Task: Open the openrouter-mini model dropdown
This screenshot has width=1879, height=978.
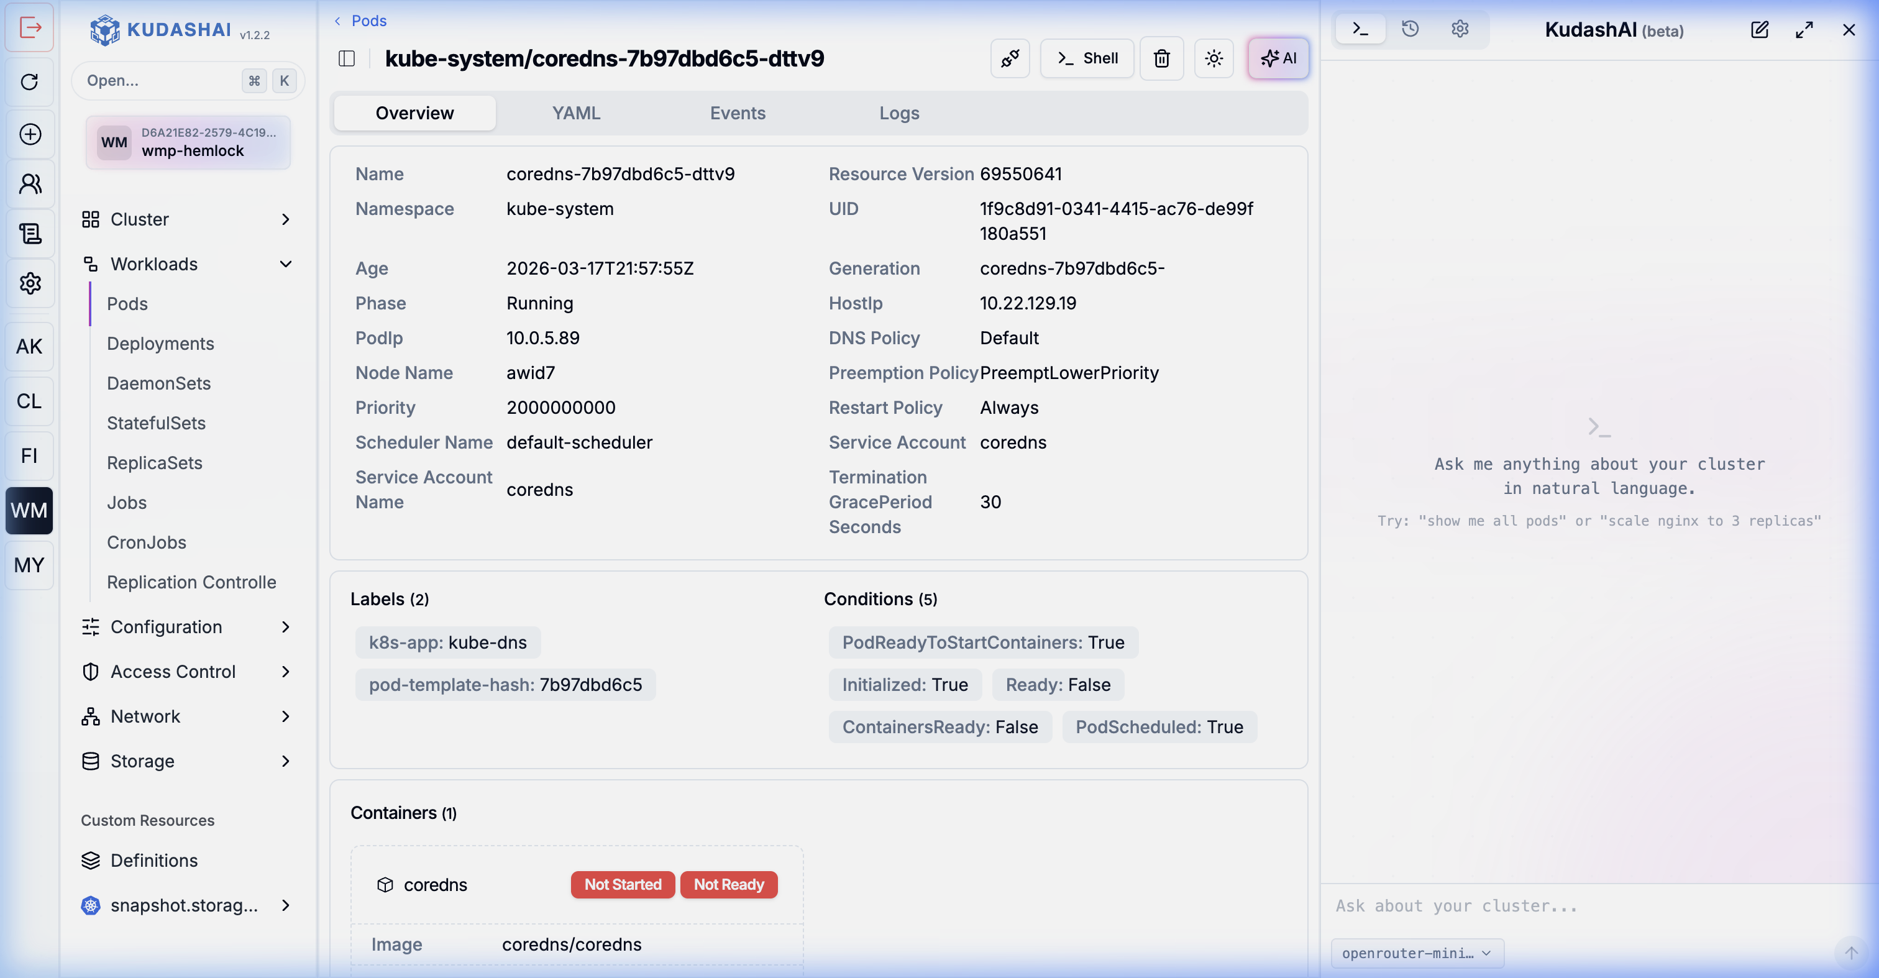Action: point(1417,953)
